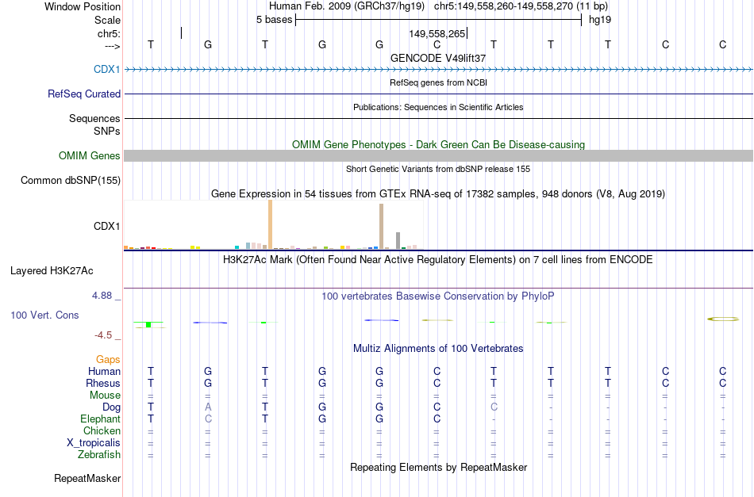Click the Scale label

(x=107, y=20)
